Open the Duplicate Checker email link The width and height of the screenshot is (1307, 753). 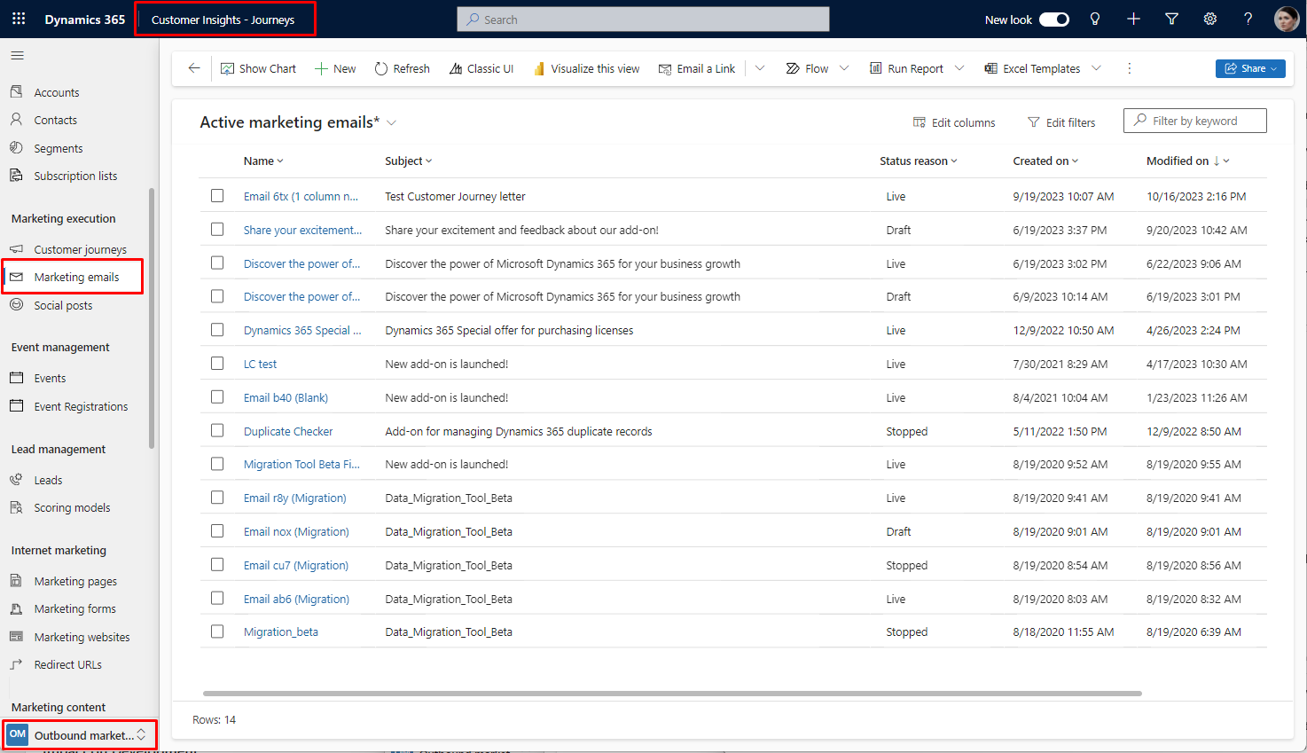click(288, 431)
